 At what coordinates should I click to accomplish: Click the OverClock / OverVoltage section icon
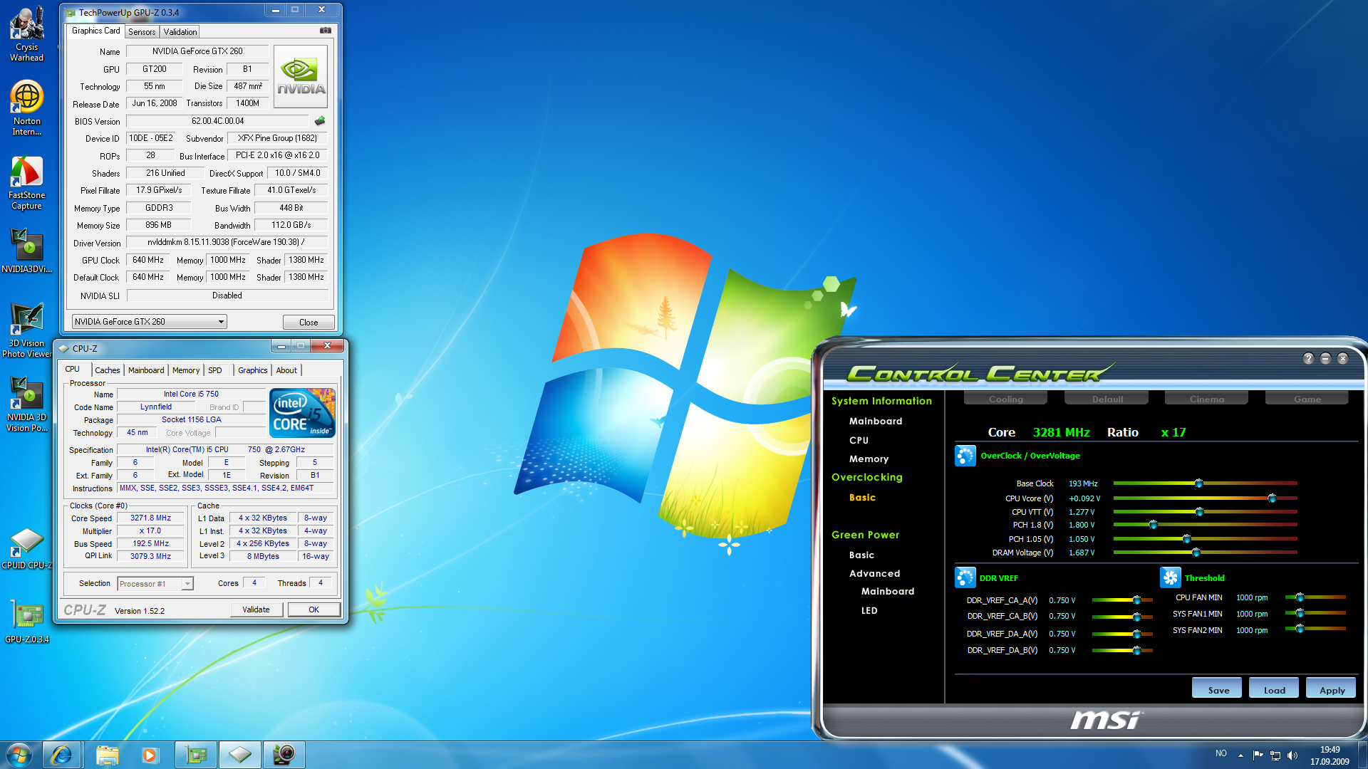click(965, 456)
